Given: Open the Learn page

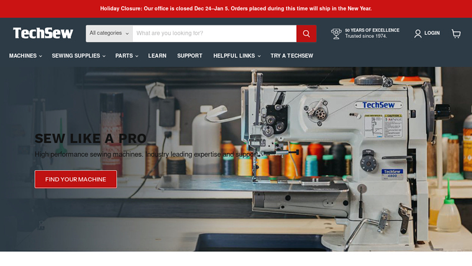Looking at the screenshot, I should [x=157, y=56].
